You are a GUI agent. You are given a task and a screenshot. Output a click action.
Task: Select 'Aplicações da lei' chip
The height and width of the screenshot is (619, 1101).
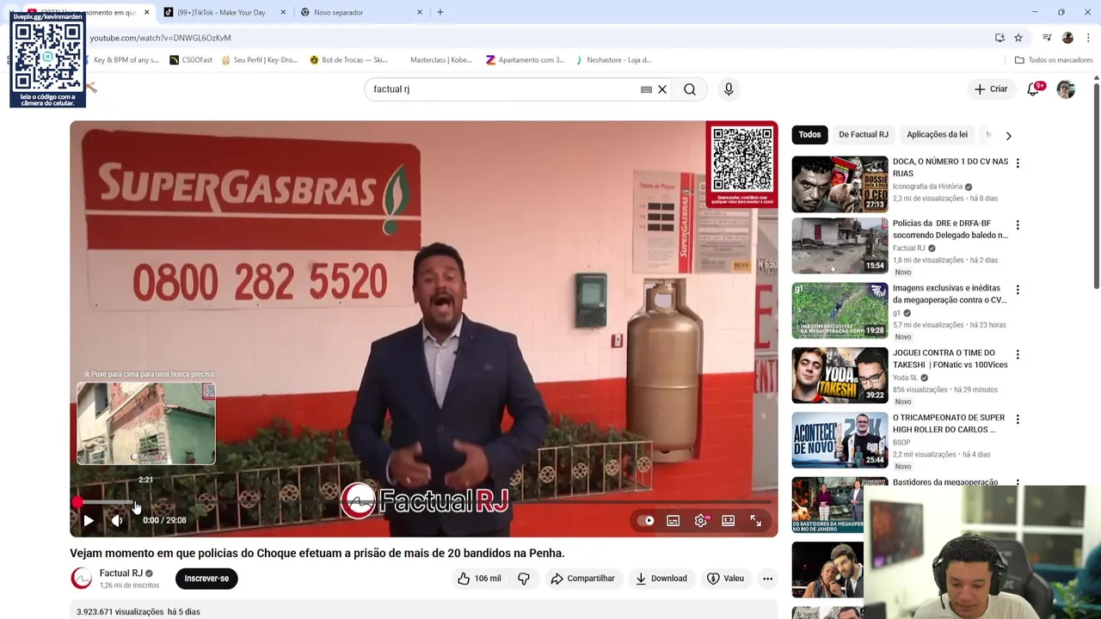[x=937, y=134]
